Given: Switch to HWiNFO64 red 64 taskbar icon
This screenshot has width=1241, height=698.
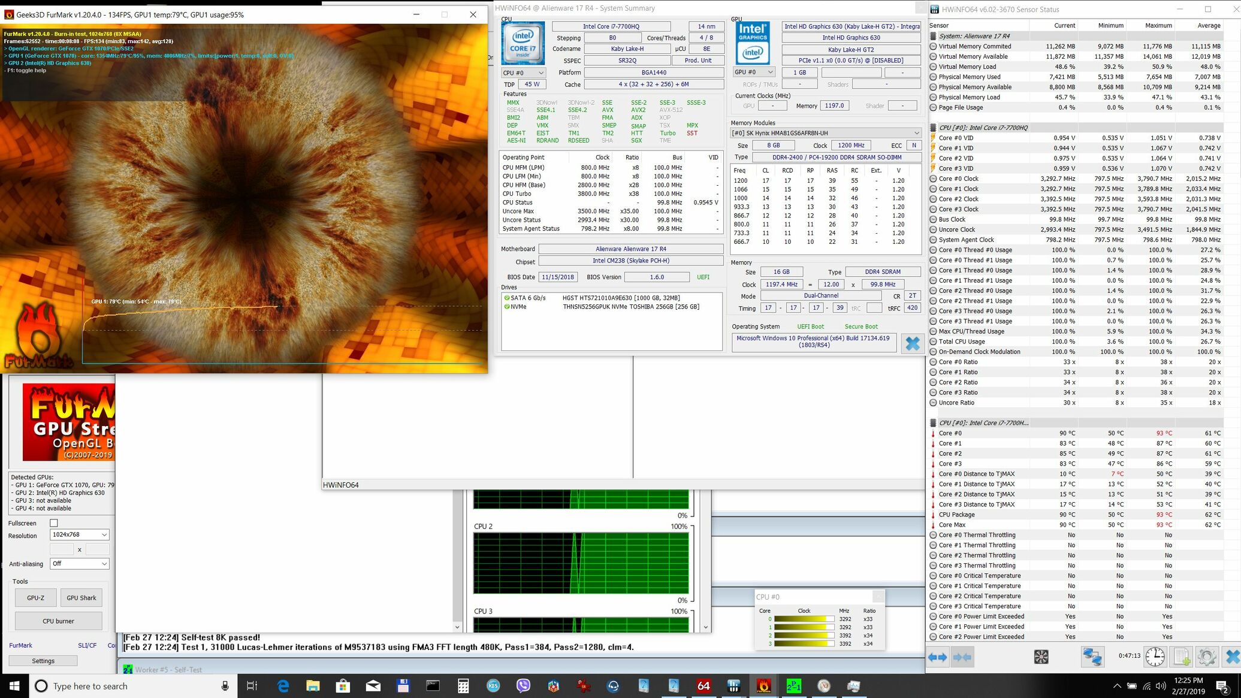Looking at the screenshot, I should pyautogui.click(x=703, y=686).
